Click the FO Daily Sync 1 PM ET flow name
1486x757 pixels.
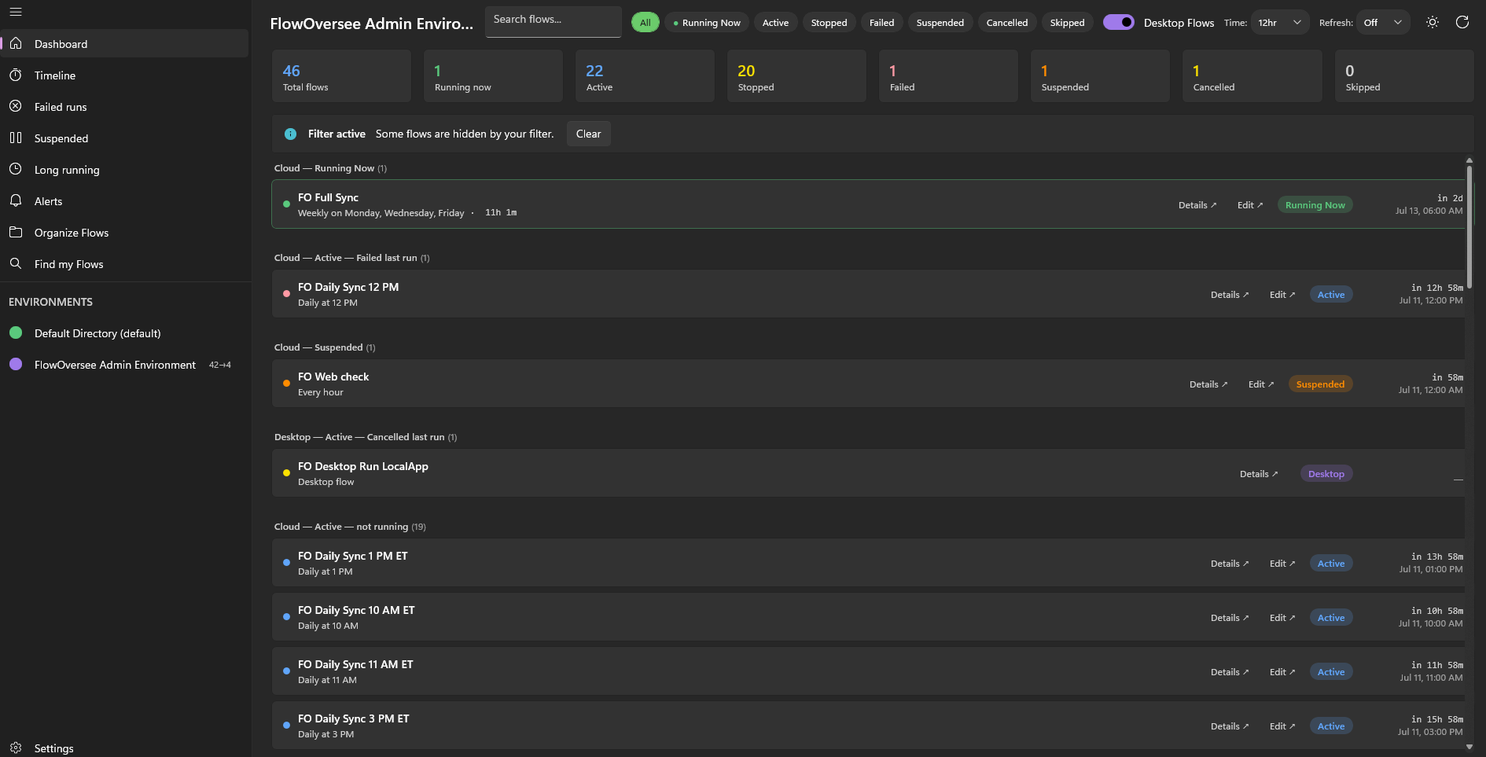pos(353,556)
